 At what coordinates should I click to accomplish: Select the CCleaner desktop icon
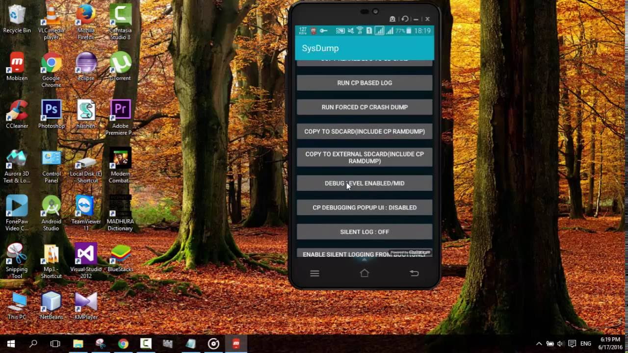tap(17, 115)
